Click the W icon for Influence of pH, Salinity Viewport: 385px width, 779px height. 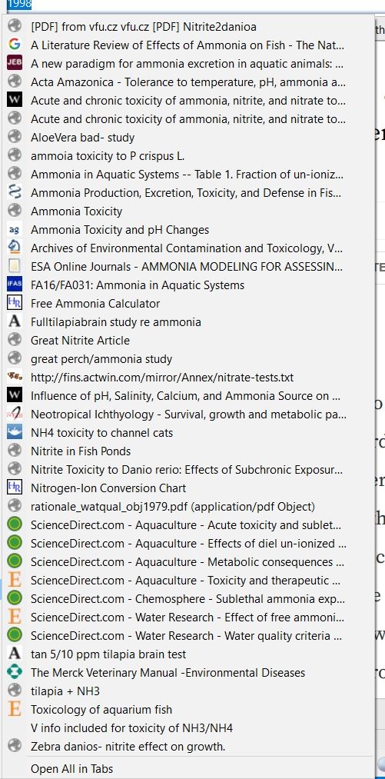[x=15, y=395]
